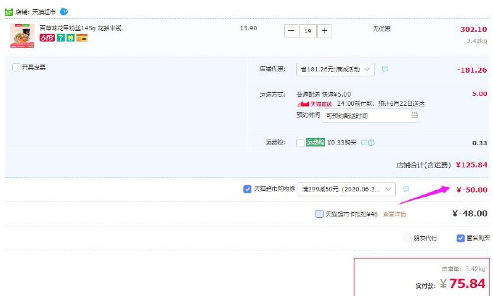Open the product title link 百草味花甲粉丝145g

click(x=83, y=28)
